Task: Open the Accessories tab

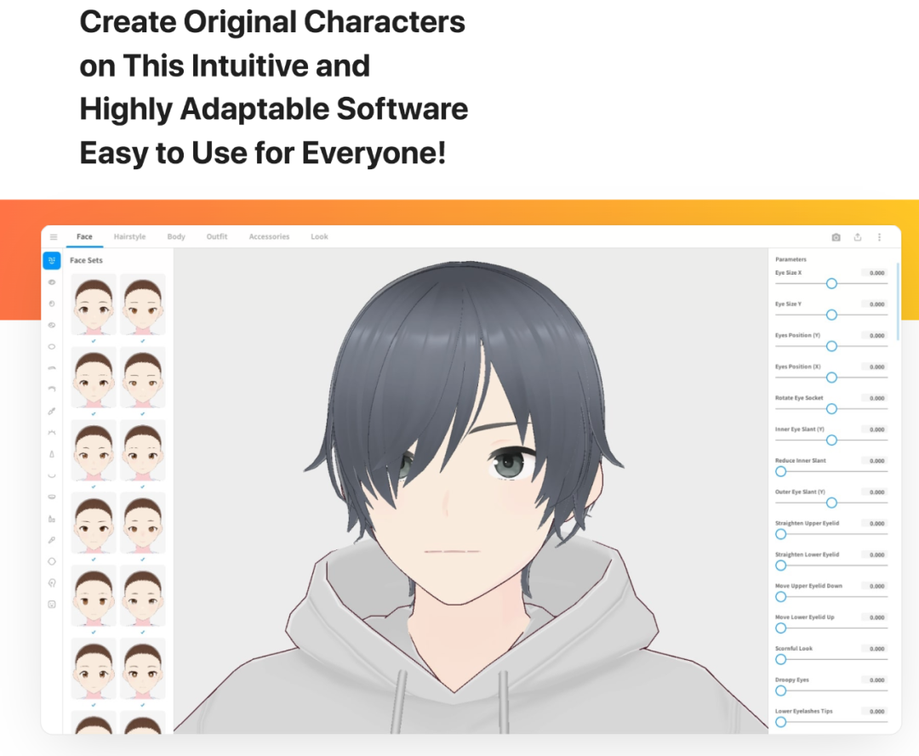Action: [x=269, y=236]
